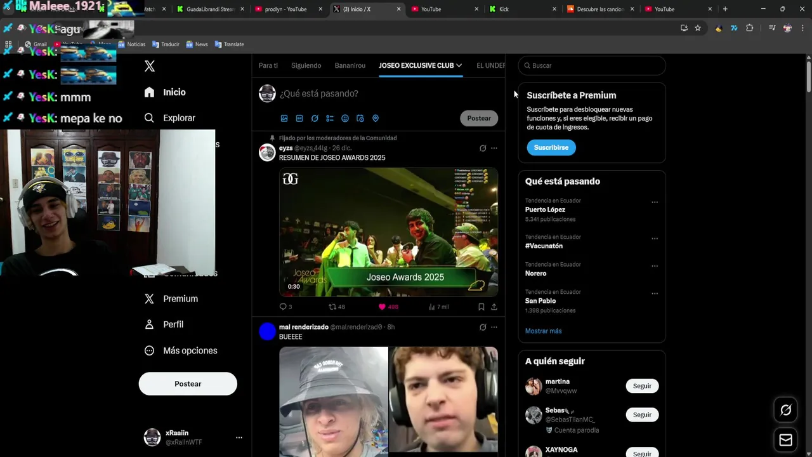Viewport: 812px width, 457px height.
Task: Add a GIF to the new post
Action: coord(299,118)
